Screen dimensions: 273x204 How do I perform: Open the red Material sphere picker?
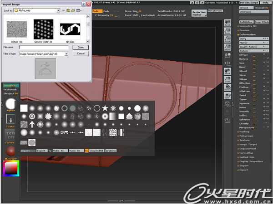coord(10,151)
